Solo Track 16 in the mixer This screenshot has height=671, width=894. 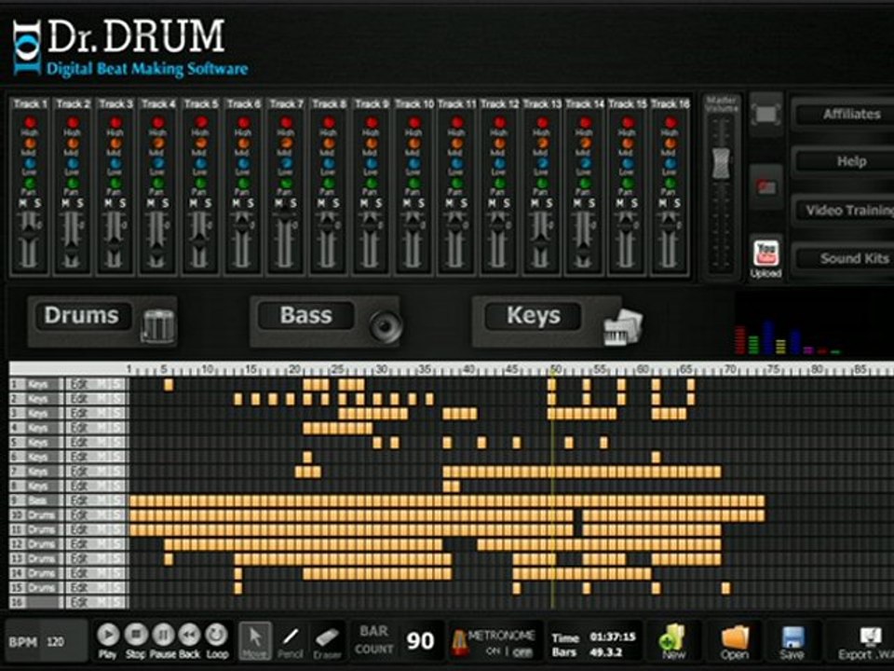click(678, 203)
